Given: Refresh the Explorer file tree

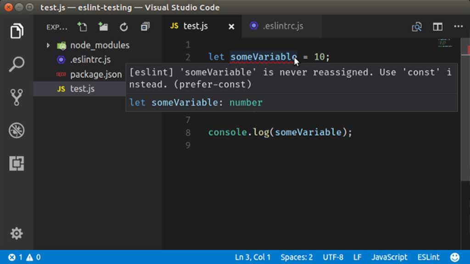Looking at the screenshot, I should pyautogui.click(x=124, y=27).
